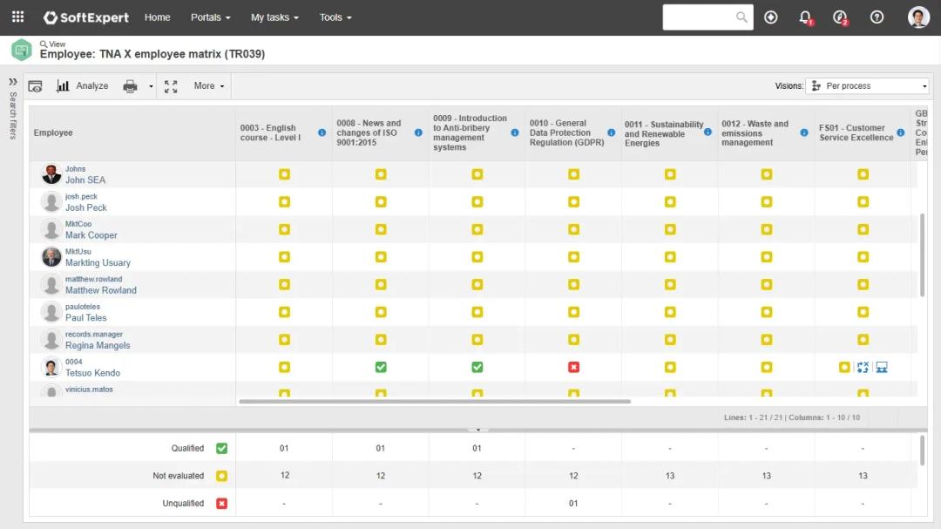Screen dimensions: 941x529
Task: Open the app launcher grid icon
Action: click(17, 17)
